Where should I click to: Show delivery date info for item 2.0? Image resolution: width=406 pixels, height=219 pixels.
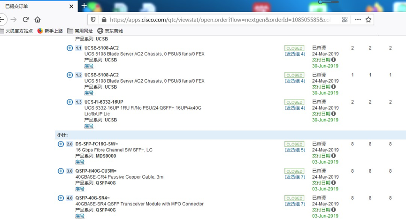334,156
